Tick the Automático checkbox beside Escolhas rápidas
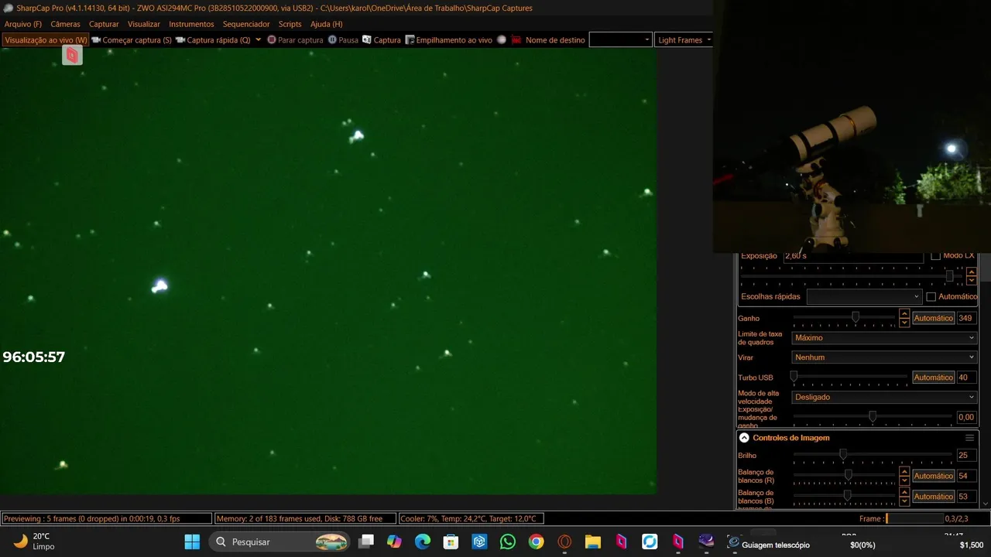 pyautogui.click(x=931, y=296)
